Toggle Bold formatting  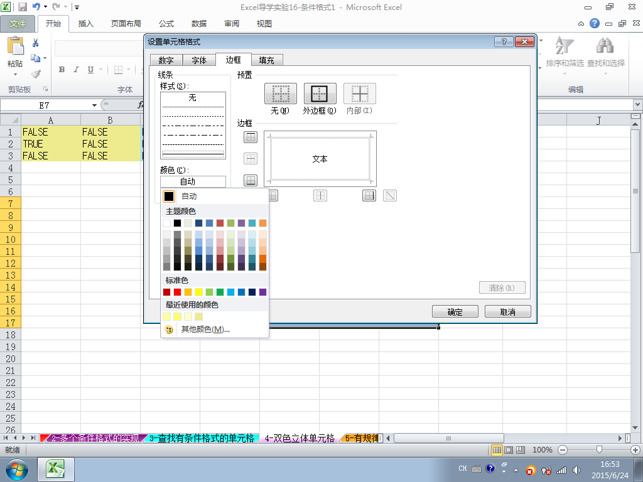(x=62, y=70)
